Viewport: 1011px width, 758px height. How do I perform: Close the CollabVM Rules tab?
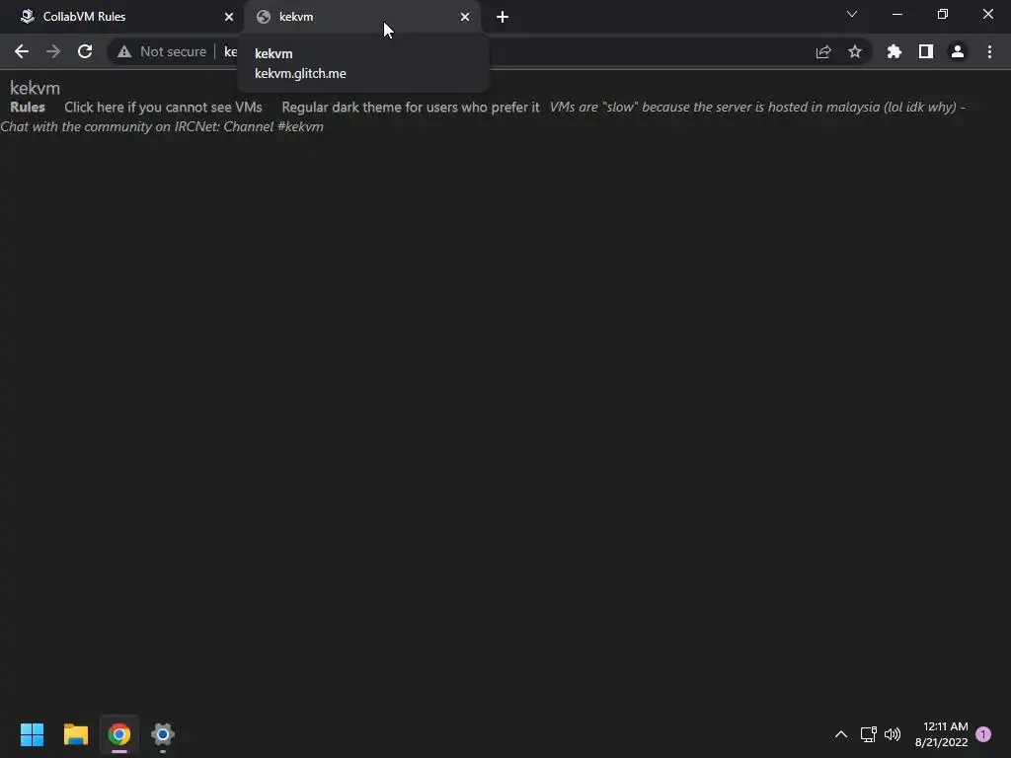tap(229, 17)
